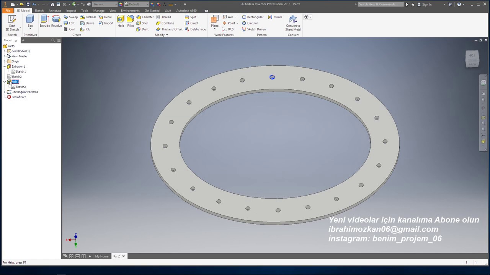Activate the Revolve tool
This screenshot has width=490, height=275.
(x=56, y=21)
